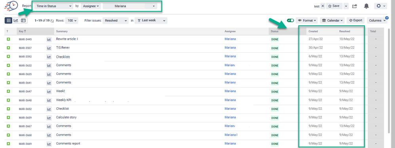Open the Time in Status report selector

pos(53,6)
